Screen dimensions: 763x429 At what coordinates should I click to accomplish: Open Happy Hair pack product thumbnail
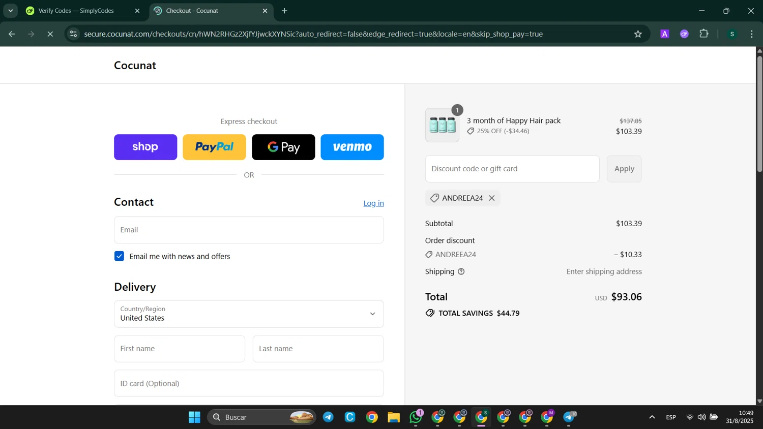[x=442, y=125]
